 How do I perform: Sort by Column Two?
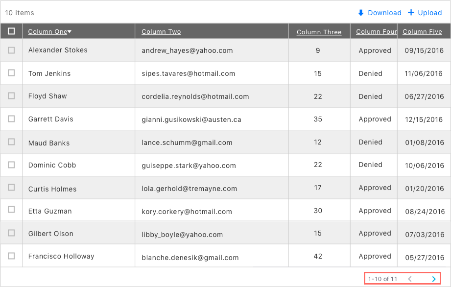(161, 31)
